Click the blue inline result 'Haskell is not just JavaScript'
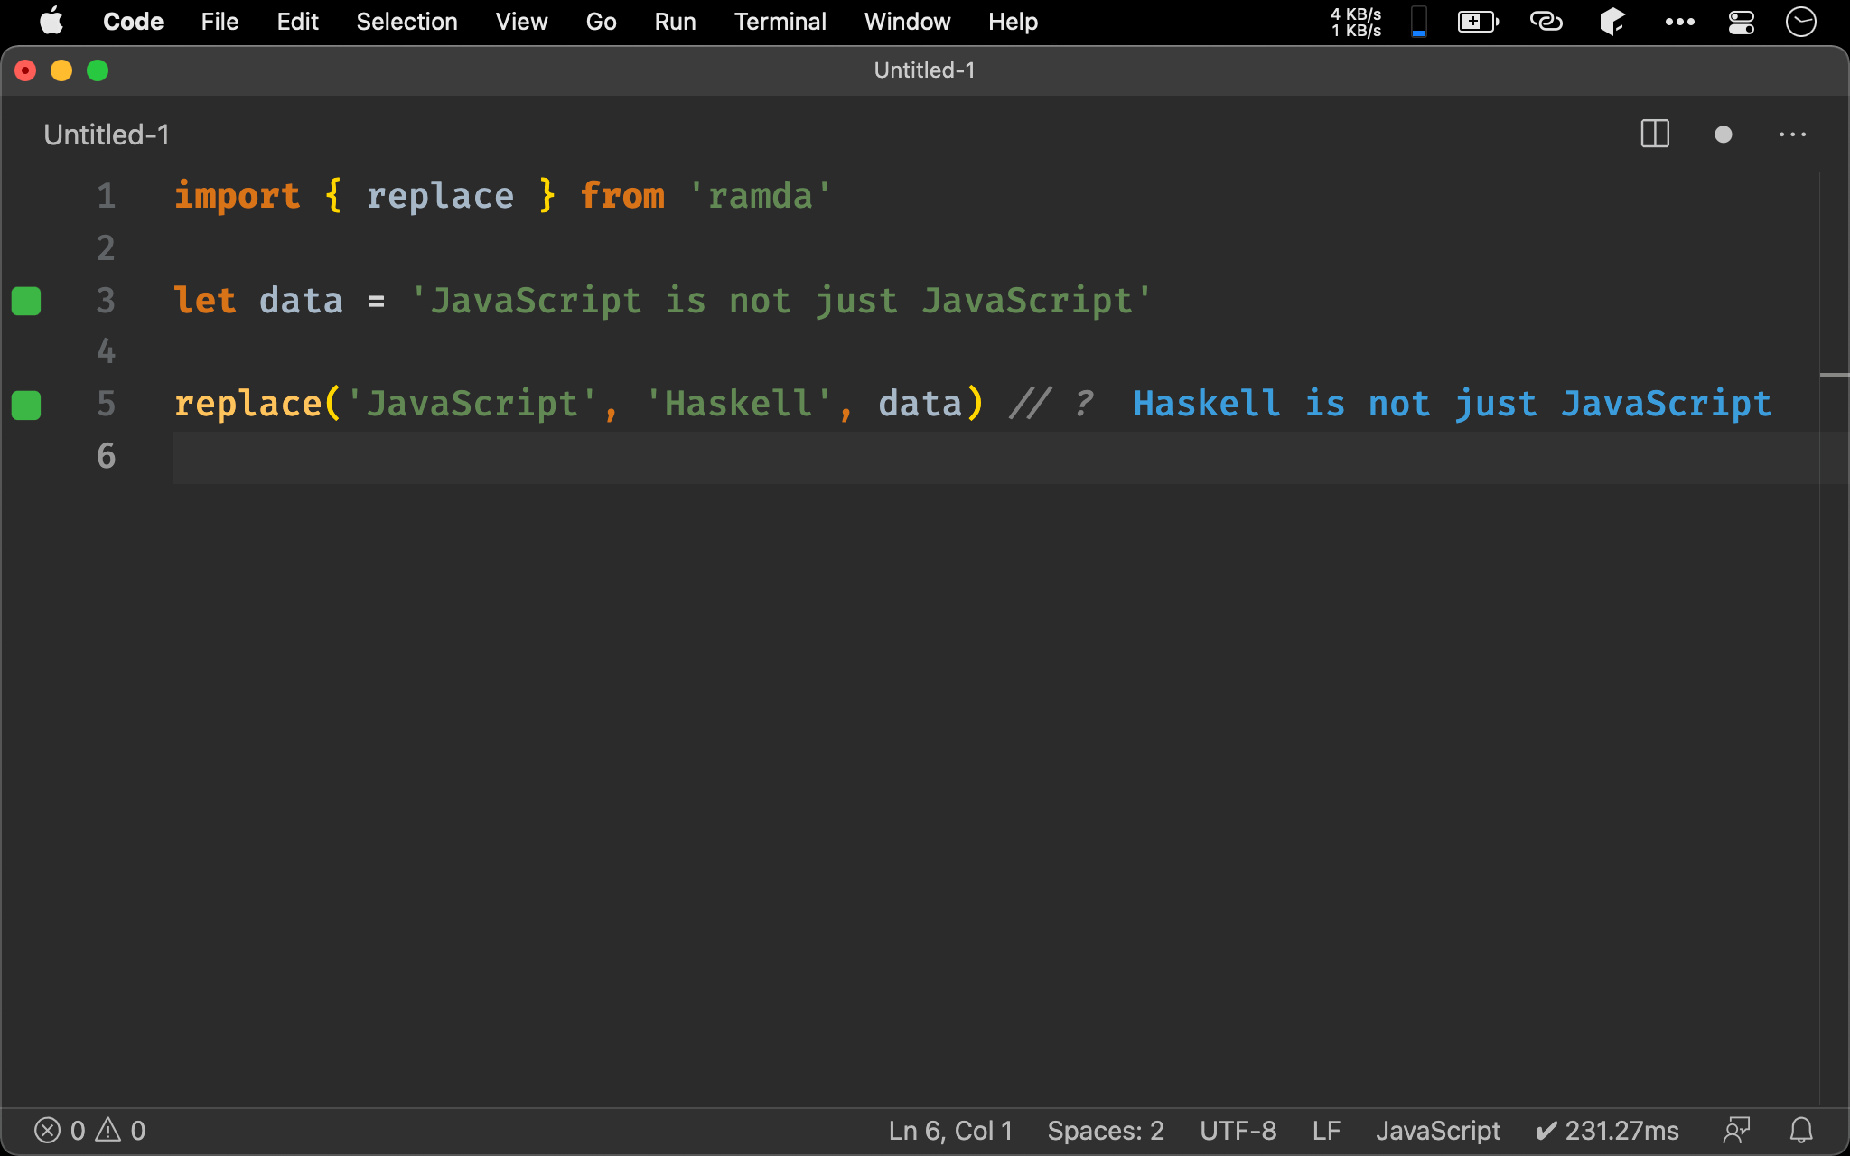This screenshot has height=1156, width=1850. point(1453,404)
